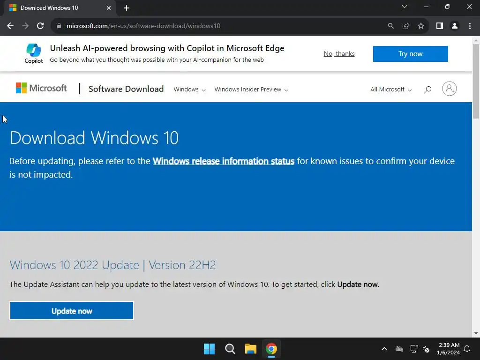480x360 pixels.
Task: Bookmark this tab with the star
Action: (421, 26)
